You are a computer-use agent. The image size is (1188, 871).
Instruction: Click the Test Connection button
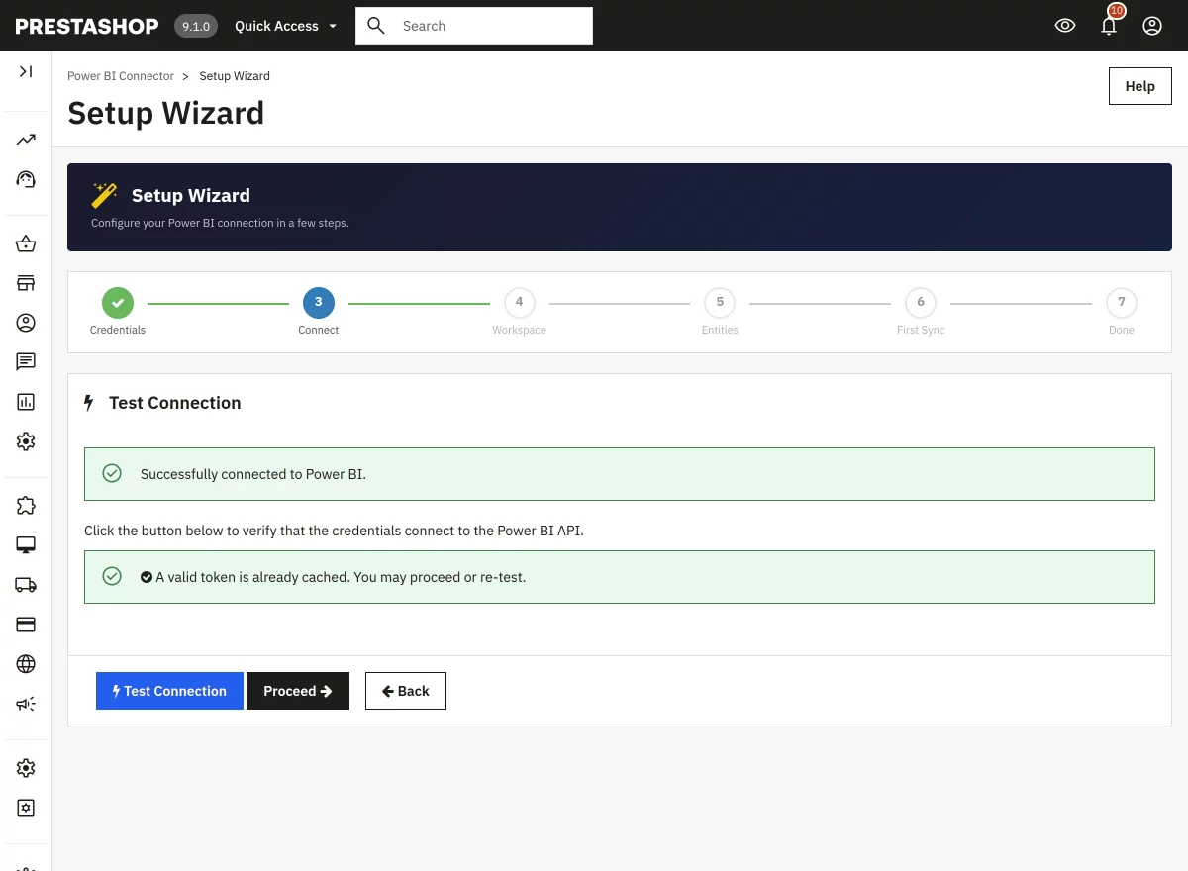[x=169, y=691]
